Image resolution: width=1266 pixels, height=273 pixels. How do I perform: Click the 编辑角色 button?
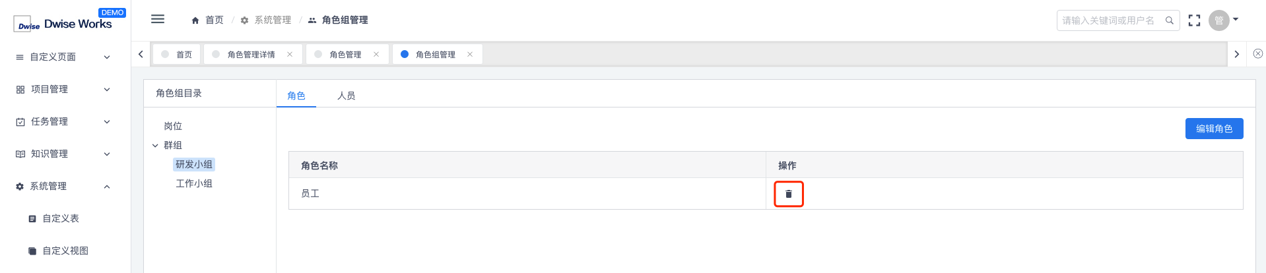[1214, 129]
